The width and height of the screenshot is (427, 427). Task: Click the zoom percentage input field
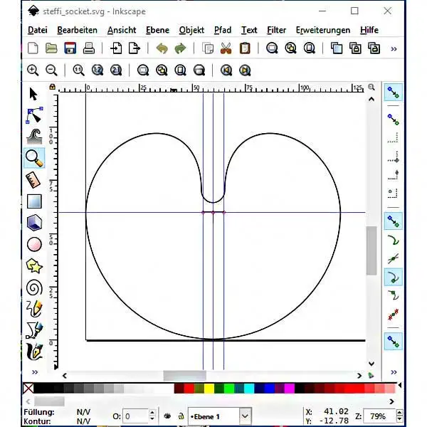point(378,416)
